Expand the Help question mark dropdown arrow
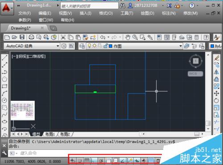Viewport: 223px width, 165px height. click(198, 6)
